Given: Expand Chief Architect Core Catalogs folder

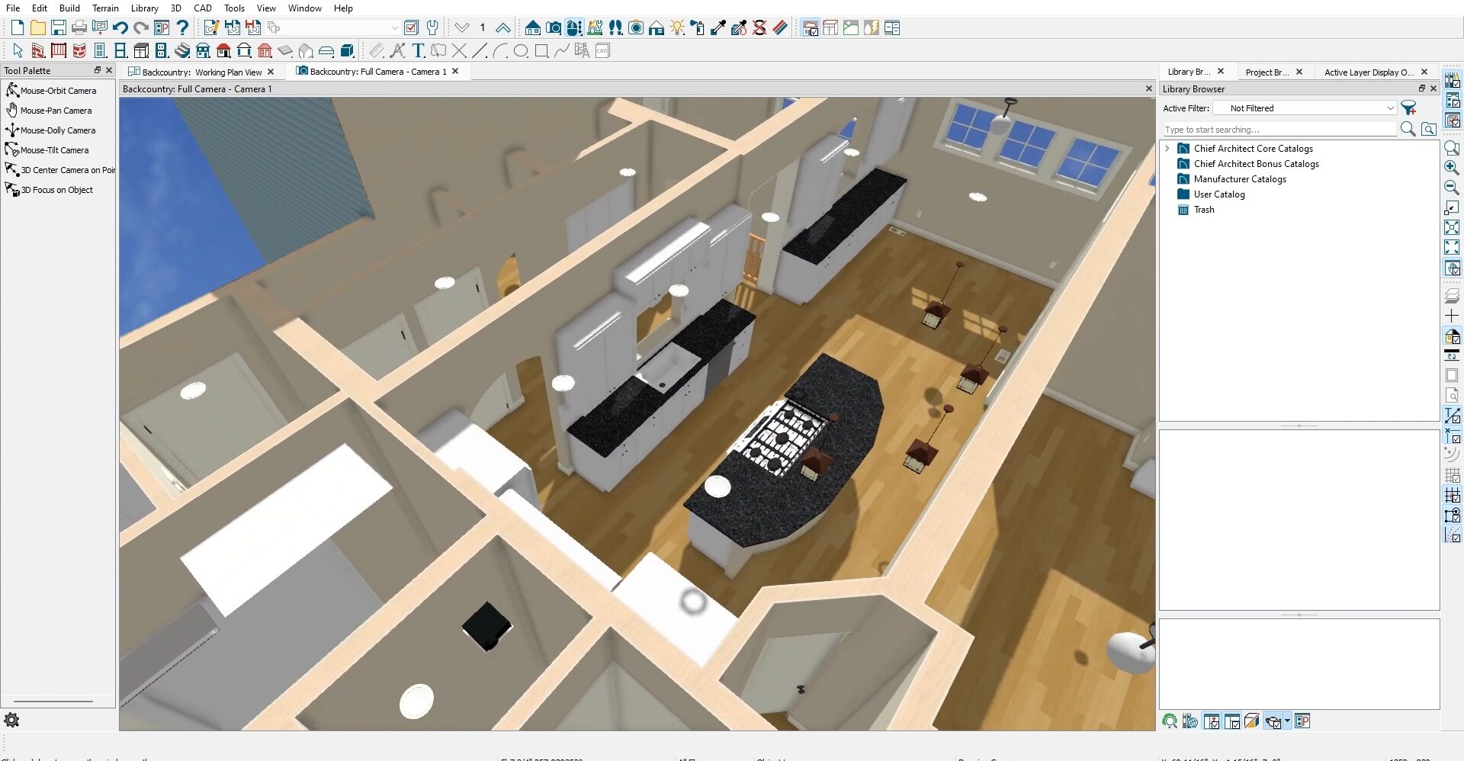Looking at the screenshot, I should [x=1167, y=149].
